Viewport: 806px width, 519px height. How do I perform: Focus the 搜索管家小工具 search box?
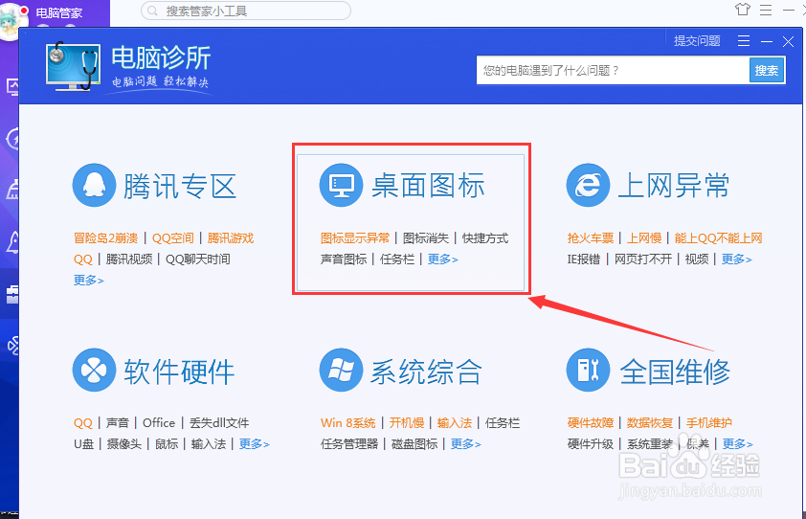pos(246,11)
